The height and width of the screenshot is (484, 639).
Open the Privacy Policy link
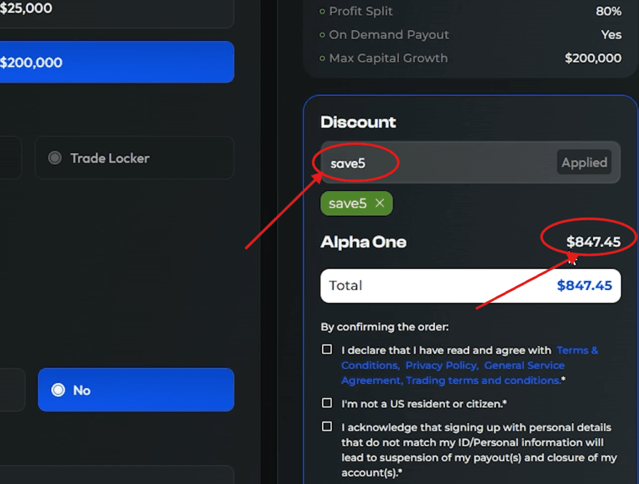pyautogui.click(x=441, y=365)
